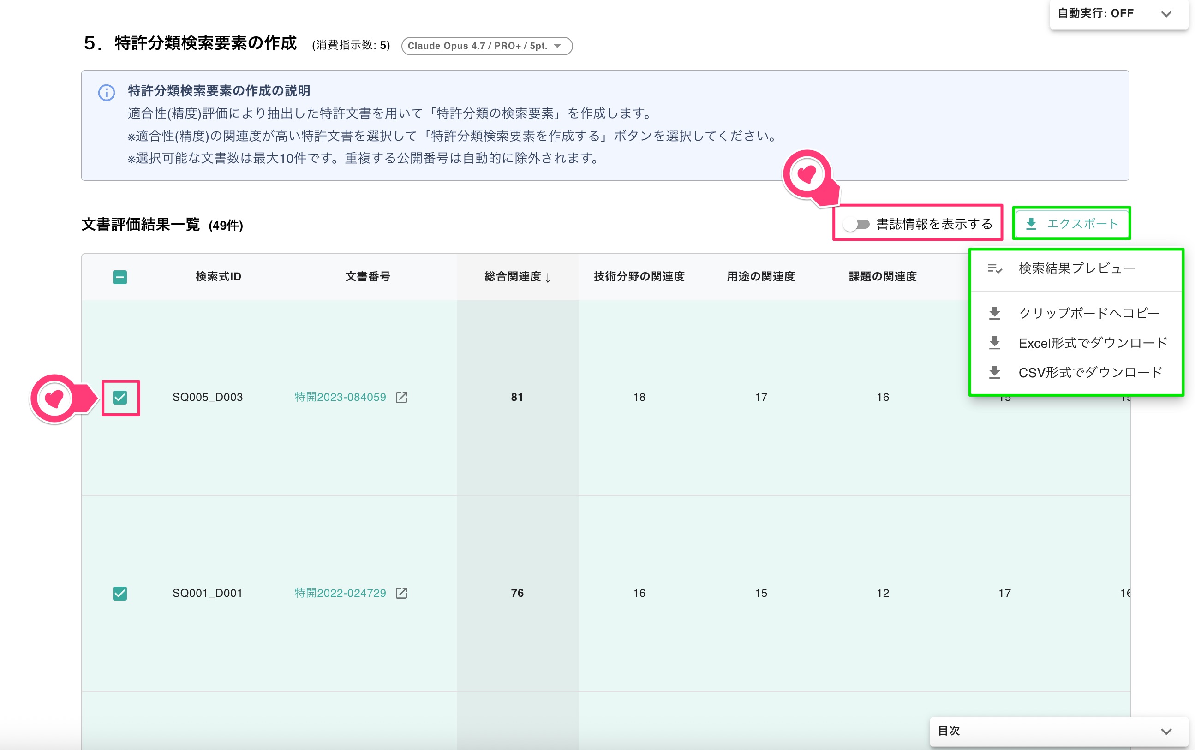The height and width of the screenshot is (750, 1195).
Task: Click 用途の関連度 value 15 in SQ001_D001 row
Action: [760, 593]
